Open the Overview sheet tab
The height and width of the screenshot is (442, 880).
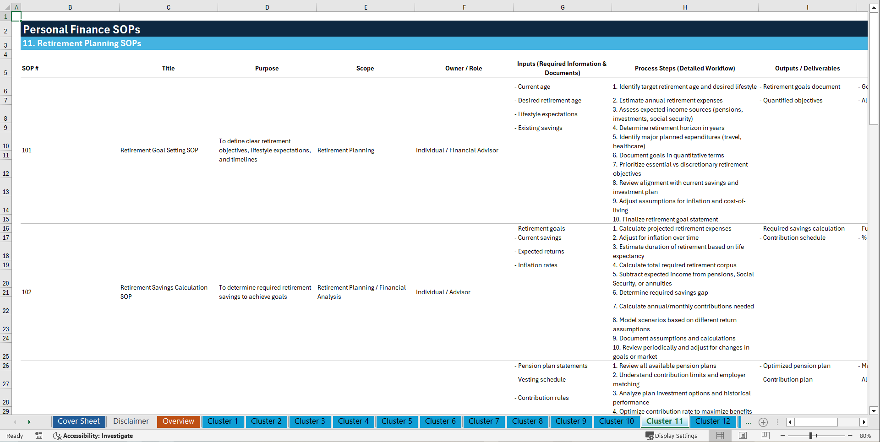(x=178, y=421)
